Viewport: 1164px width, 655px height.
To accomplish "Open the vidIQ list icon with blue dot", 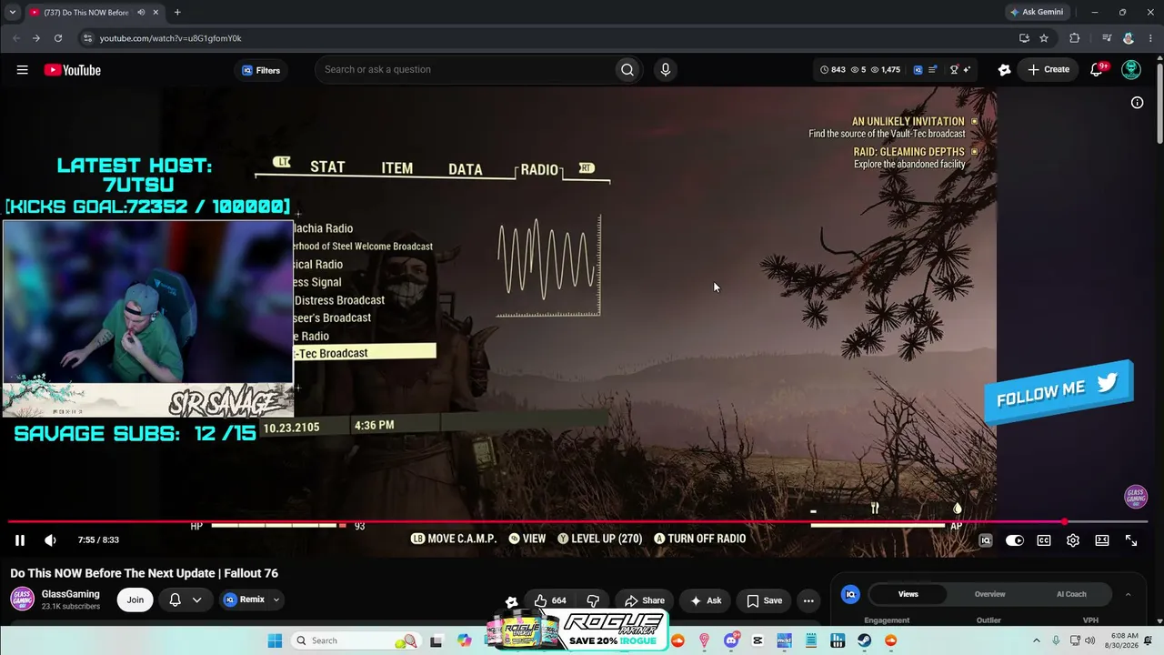I will pos(933,70).
